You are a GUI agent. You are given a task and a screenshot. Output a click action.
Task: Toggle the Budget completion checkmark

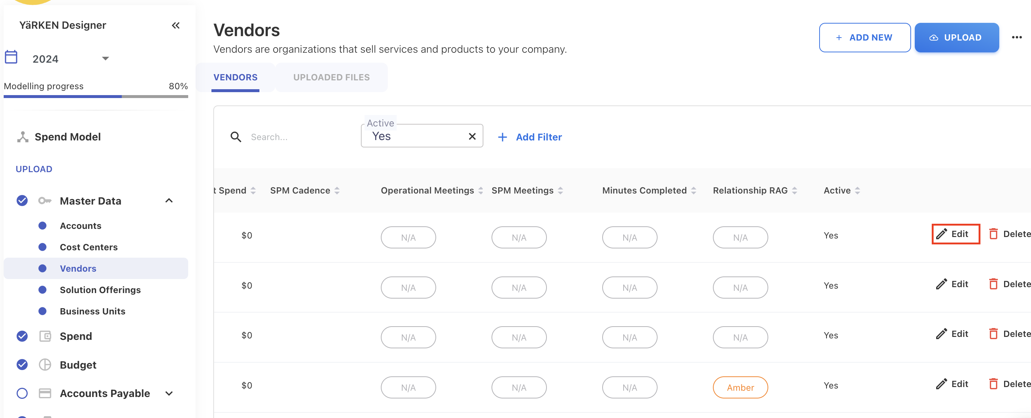[x=23, y=365]
